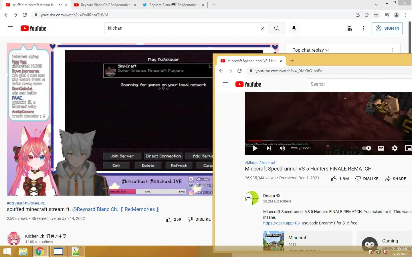Skip to next video in player

(269, 148)
